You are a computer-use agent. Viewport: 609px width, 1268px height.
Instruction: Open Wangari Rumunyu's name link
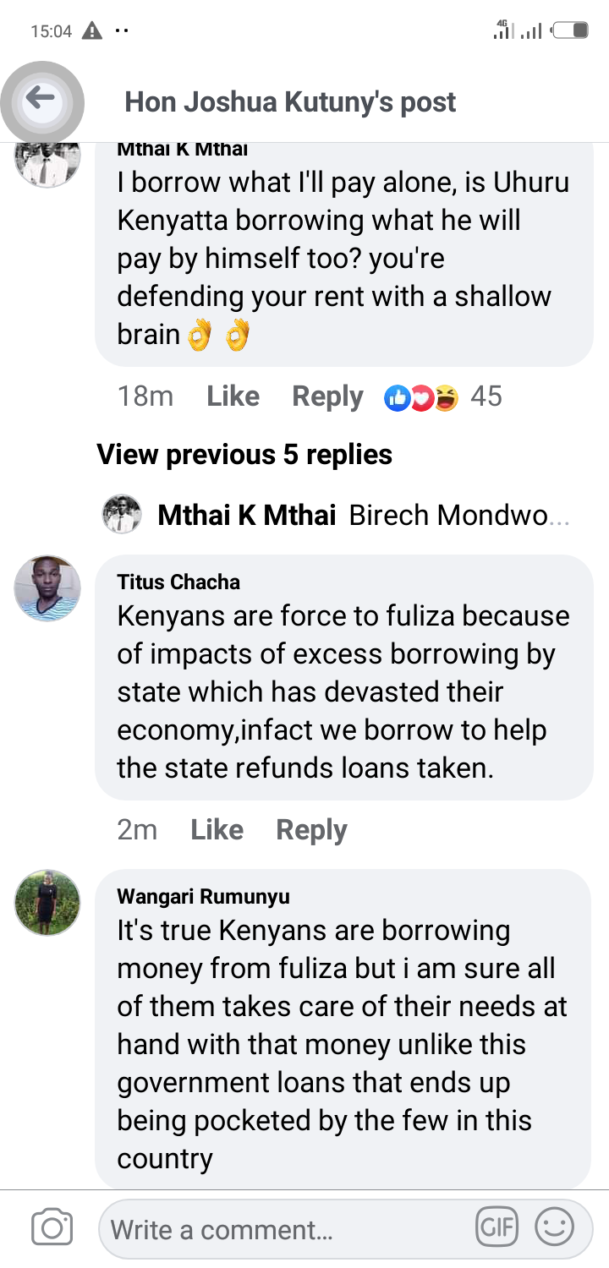pos(203,896)
